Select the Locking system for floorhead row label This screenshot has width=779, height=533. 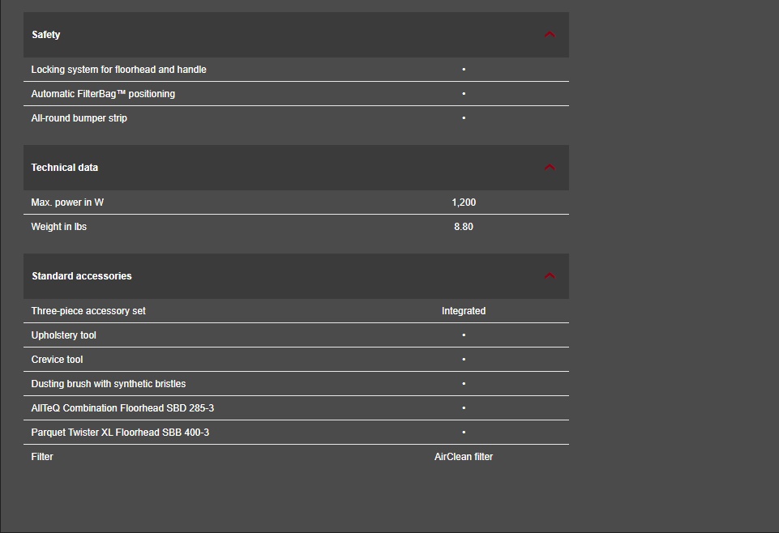[118, 70]
